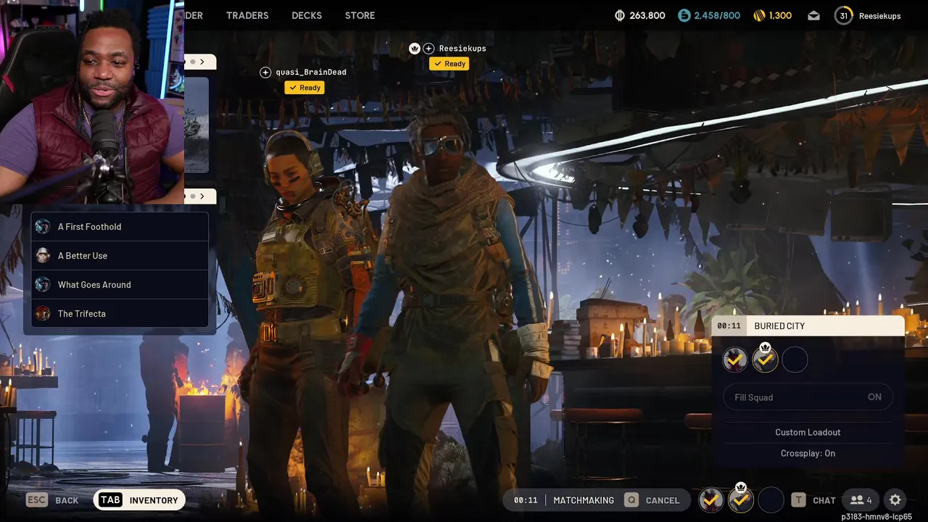
Task: Open the settings gear icon
Action: click(x=895, y=500)
